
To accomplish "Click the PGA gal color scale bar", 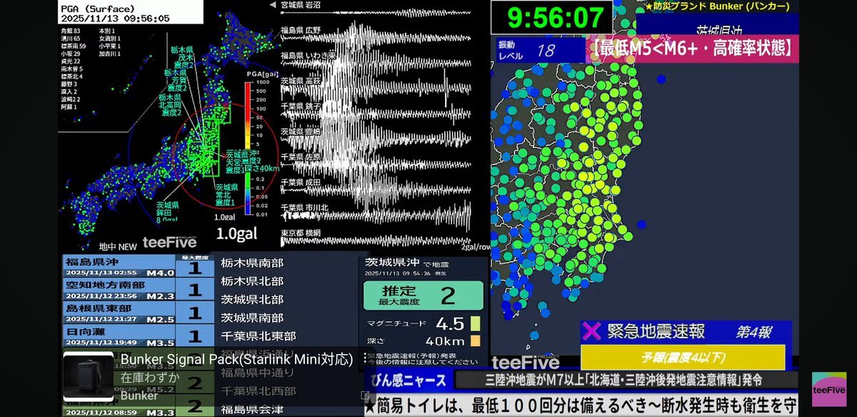I will pos(248,146).
